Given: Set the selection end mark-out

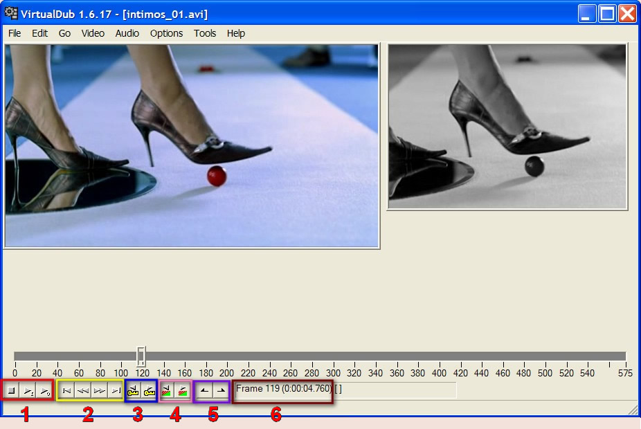Looking at the screenshot, I should pos(221,390).
